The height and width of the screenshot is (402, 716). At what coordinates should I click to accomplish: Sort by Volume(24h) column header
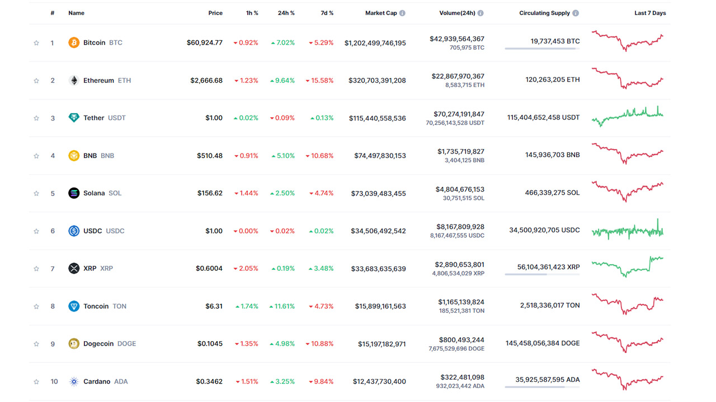click(457, 13)
